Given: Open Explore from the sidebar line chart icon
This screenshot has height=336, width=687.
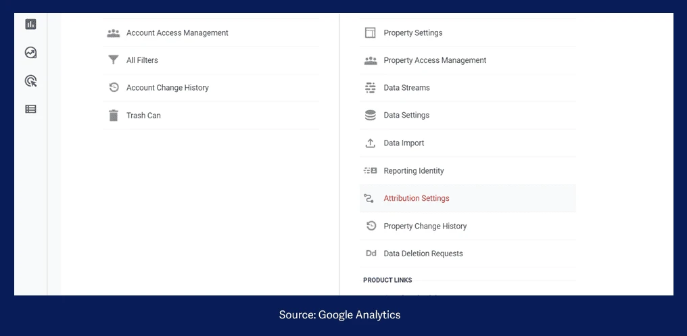Looking at the screenshot, I should click(30, 53).
